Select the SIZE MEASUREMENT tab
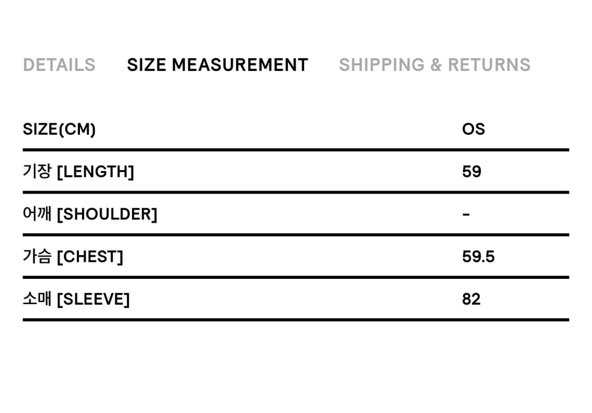 coord(217,65)
